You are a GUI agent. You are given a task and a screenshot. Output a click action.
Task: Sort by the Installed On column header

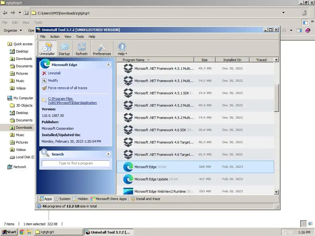232,60
